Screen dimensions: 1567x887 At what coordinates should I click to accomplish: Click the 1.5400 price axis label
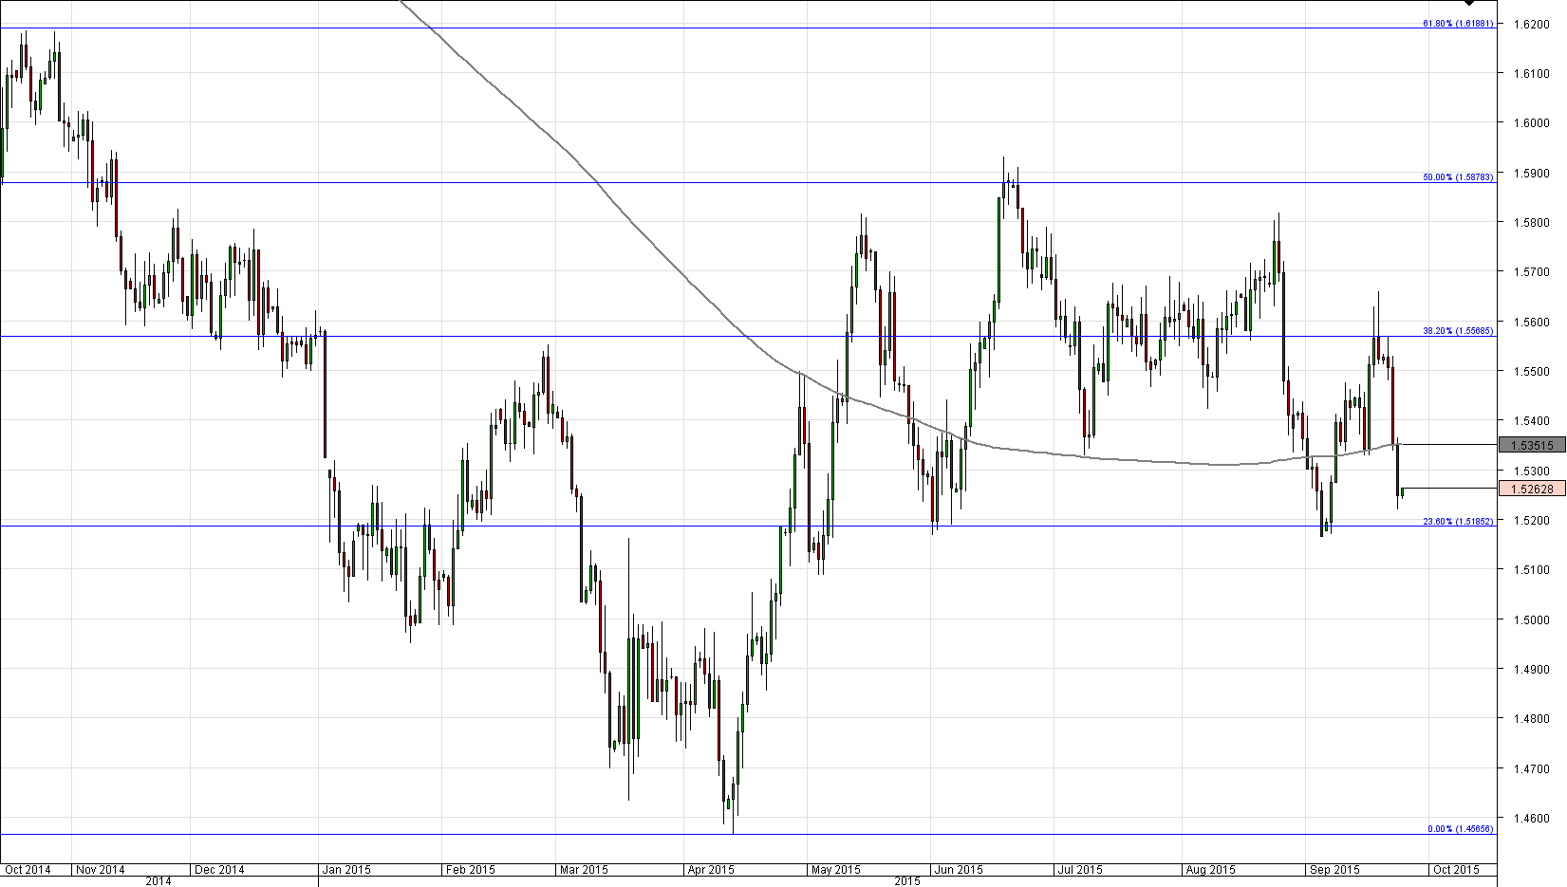click(1531, 420)
